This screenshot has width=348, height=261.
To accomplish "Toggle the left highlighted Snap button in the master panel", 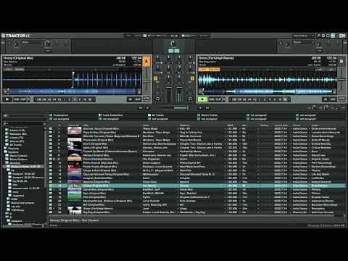I will [171, 51].
